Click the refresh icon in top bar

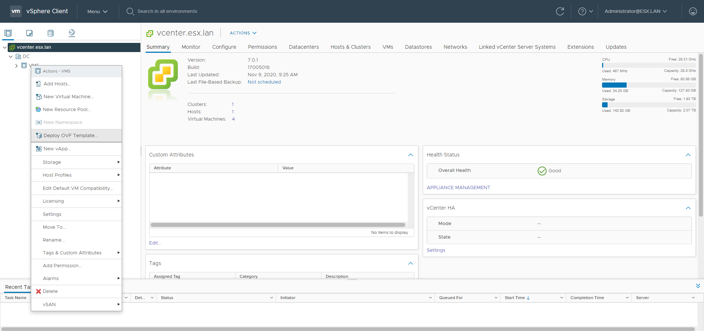pyautogui.click(x=560, y=11)
